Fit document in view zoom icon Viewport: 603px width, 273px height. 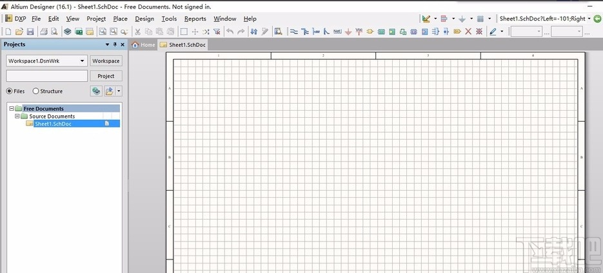point(103,32)
